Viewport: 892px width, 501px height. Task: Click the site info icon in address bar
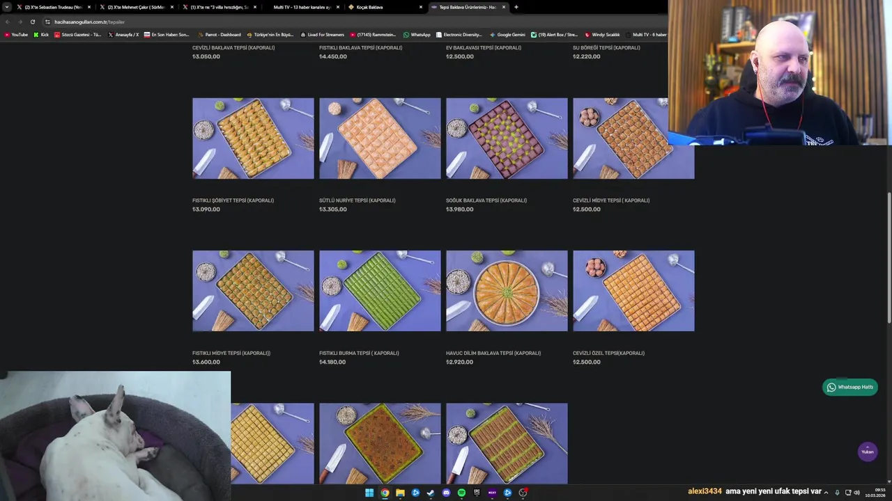[x=47, y=22]
